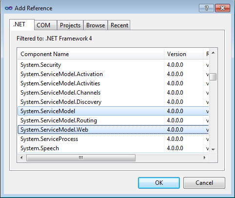Click the vertical scrollbar down arrow
235x198 pixels.
(x=213, y=149)
